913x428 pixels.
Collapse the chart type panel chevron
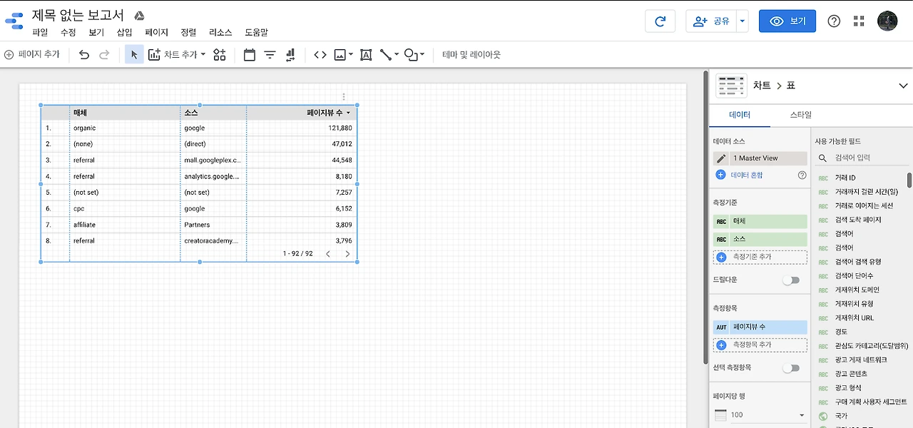click(x=903, y=86)
